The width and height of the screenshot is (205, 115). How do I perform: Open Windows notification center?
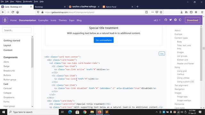click(x=200, y=112)
